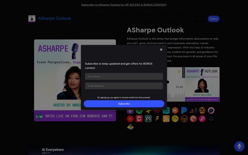Image resolution: width=248 pixels, height=155 pixels.
Task: Open the red square C-play podcast icon
Action: [x=139, y=119]
